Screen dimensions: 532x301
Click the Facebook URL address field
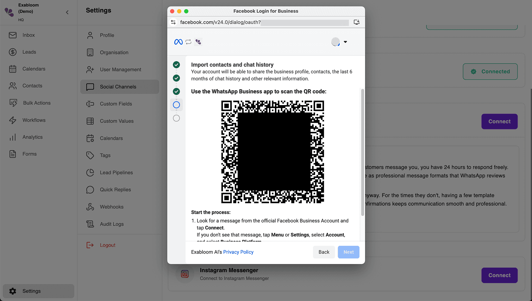click(264, 22)
